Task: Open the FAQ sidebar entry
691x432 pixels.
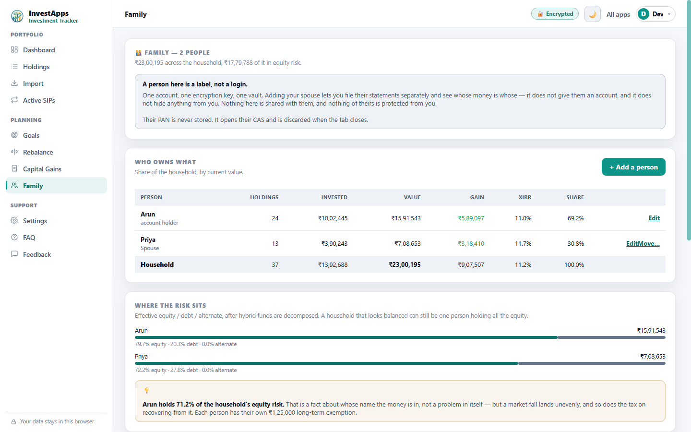Action: 56,237
